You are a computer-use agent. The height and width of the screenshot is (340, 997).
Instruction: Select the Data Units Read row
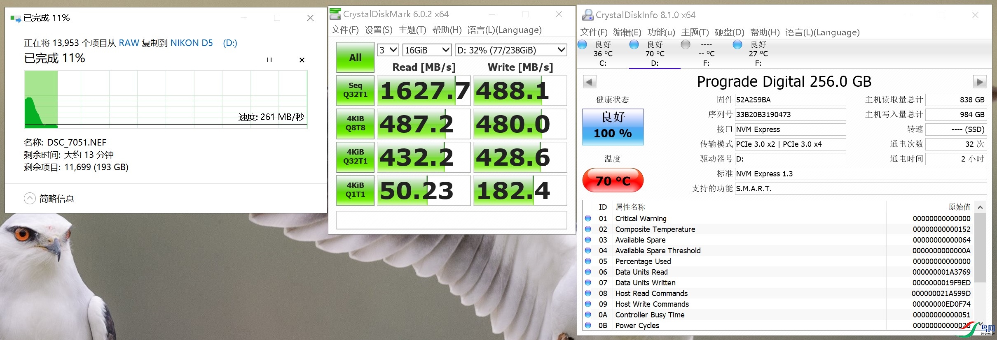coord(779,272)
